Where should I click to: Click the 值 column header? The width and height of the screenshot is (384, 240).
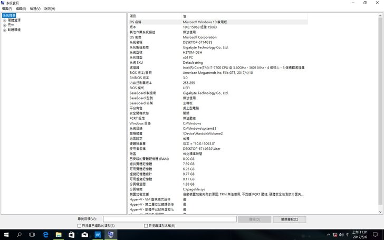(244, 16)
